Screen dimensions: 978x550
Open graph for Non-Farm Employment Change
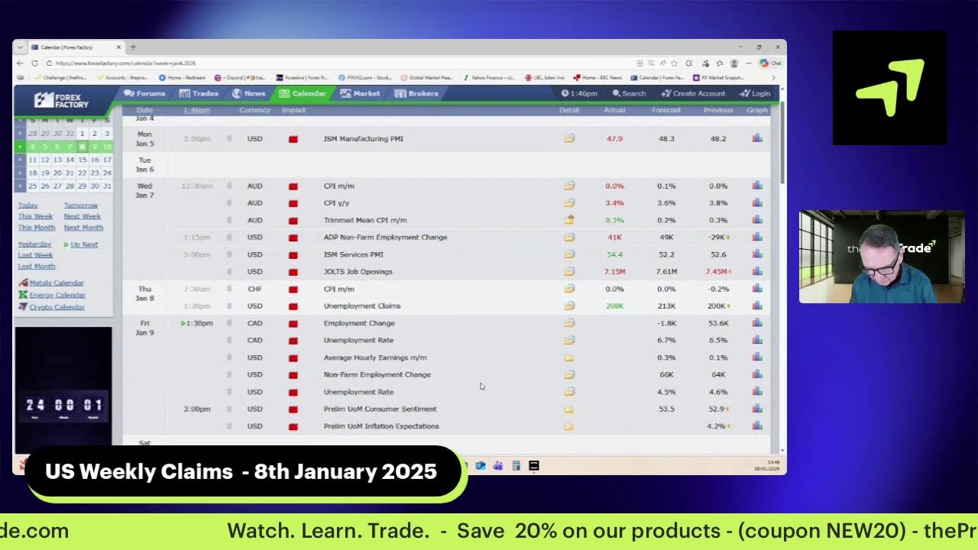(757, 374)
